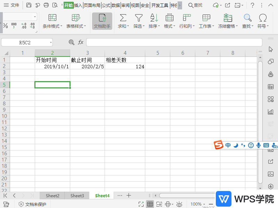278x208 pixels.
Task: Select the pointer tool in right sidebar
Action: (x=271, y=49)
